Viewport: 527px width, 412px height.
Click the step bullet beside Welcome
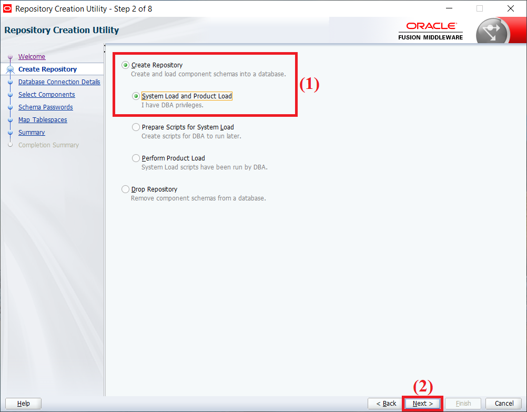pos(11,57)
